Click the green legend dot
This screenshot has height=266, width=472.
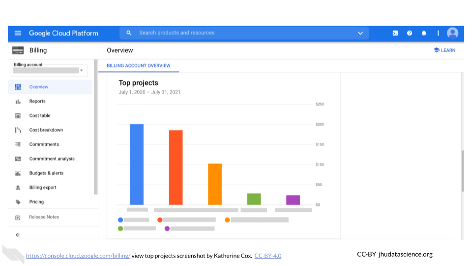point(120,229)
